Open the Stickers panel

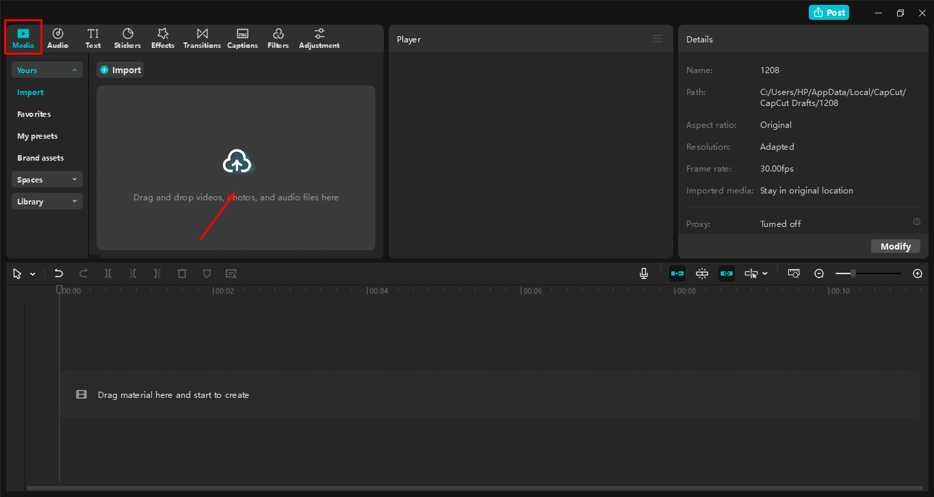(127, 38)
